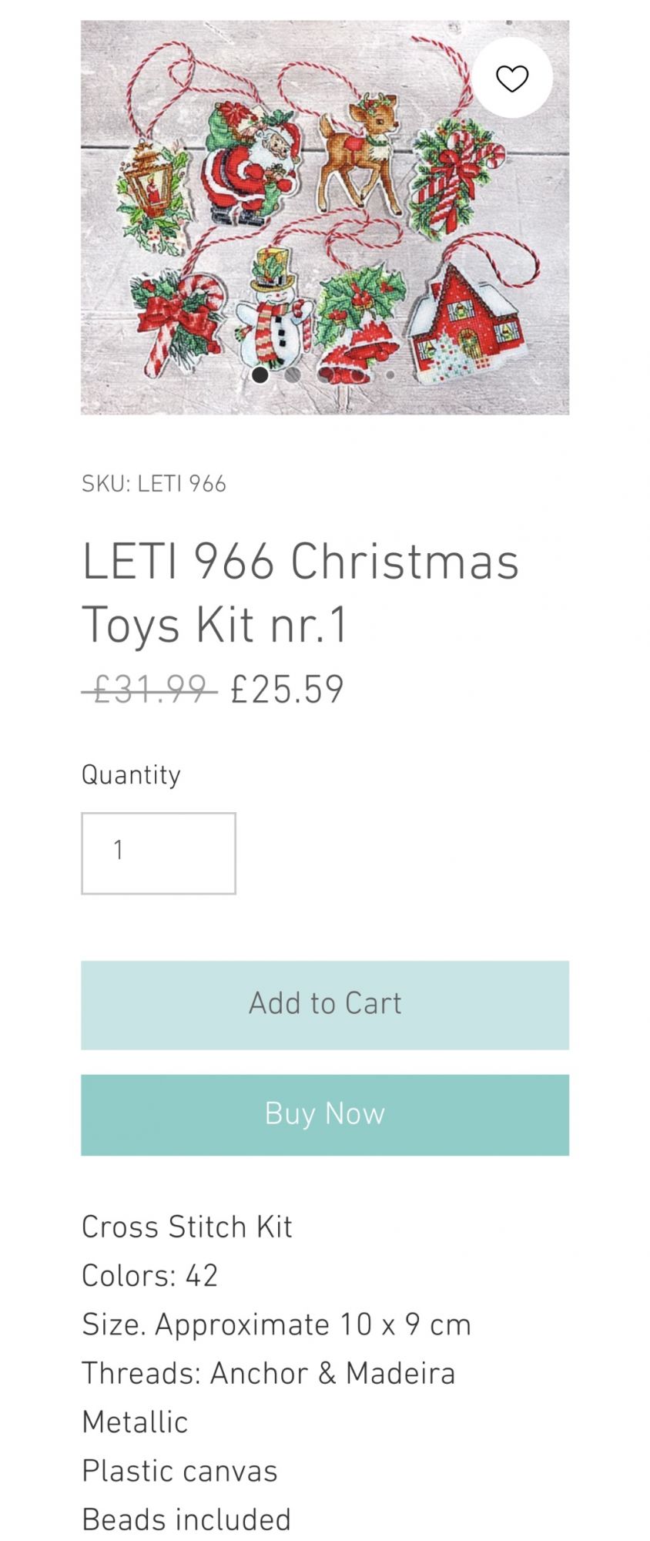The width and height of the screenshot is (650, 1541).
Task: Show the fourth carousel image dot
Action: pyautogui.click(x=358, y=375)
